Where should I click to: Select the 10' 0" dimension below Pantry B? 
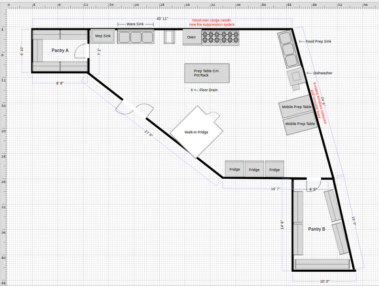(325, 281)
